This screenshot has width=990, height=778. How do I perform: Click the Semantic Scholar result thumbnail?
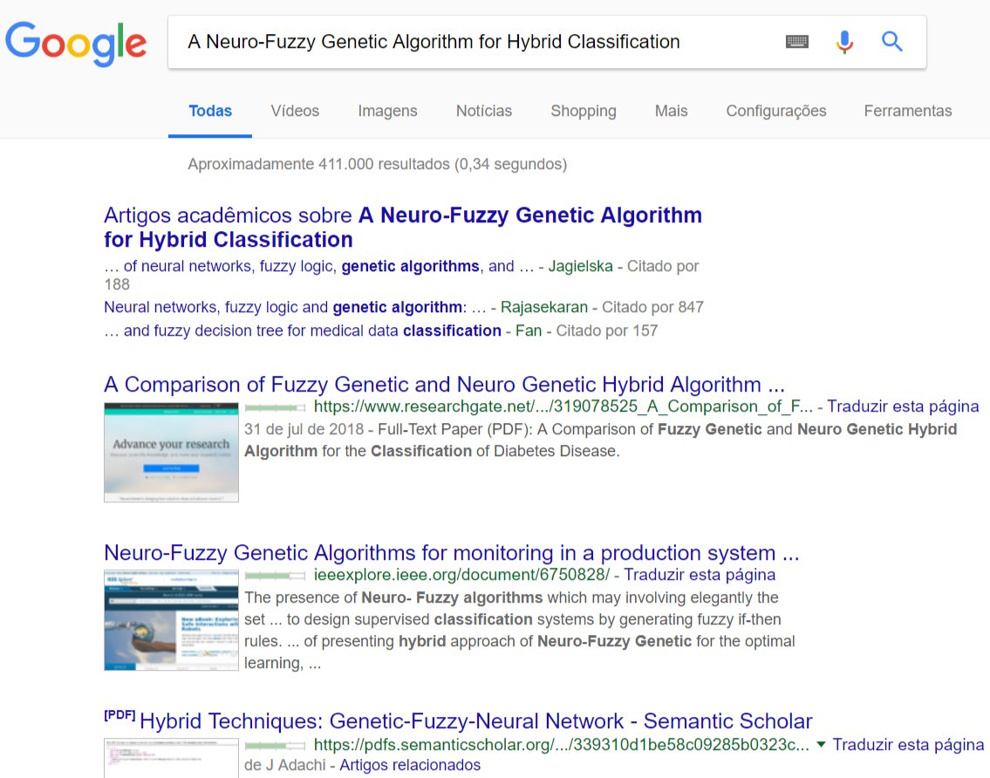(171, 758)
